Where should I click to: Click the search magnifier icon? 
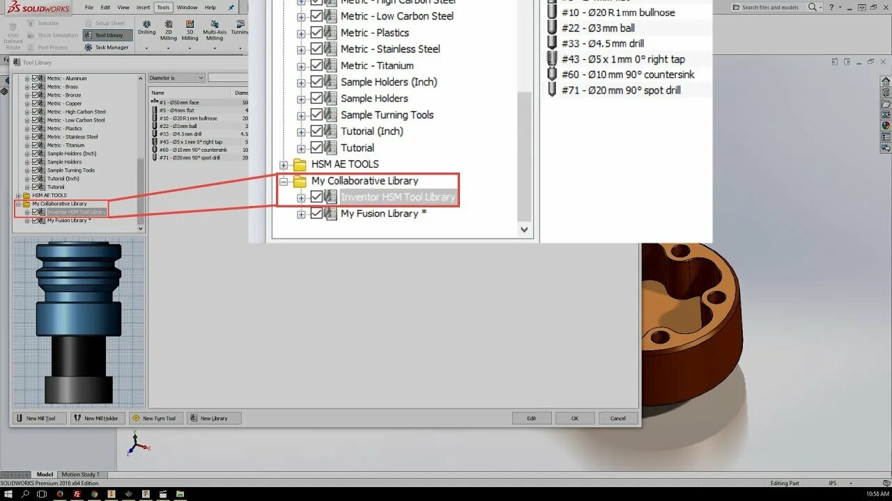pos(812,7)
